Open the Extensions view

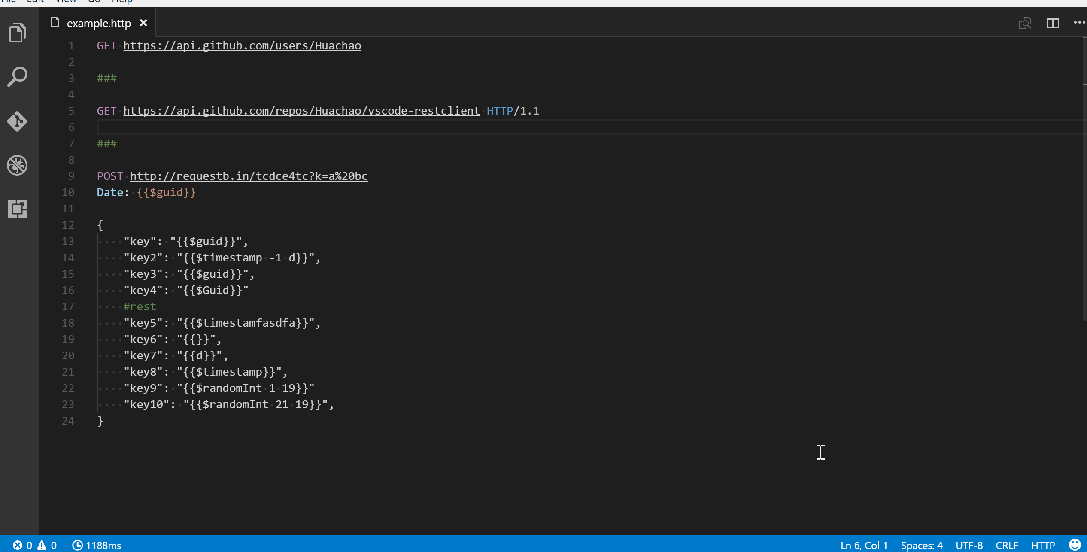pos(17,209)
